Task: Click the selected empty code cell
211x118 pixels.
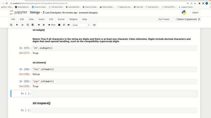Action: (114, 93)
